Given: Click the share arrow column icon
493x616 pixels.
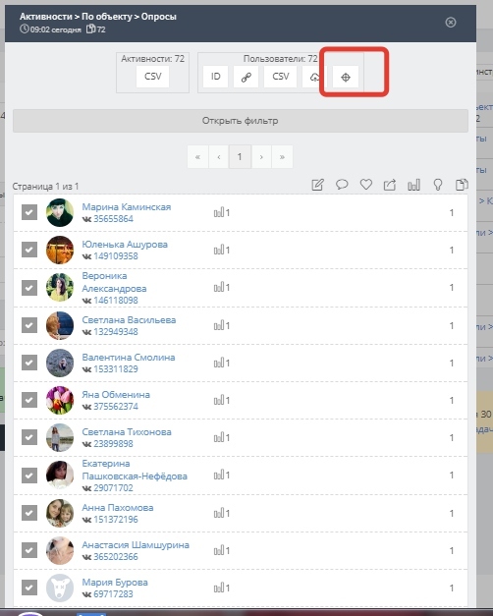Looking at the screenshot, I should 390,185.
